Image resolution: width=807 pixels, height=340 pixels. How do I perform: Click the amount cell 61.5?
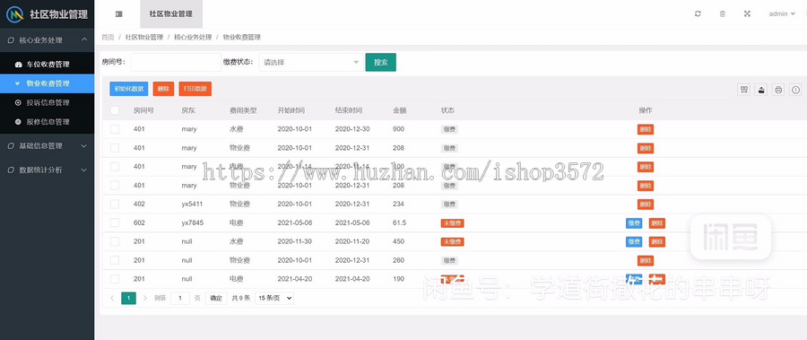(399, 222)
